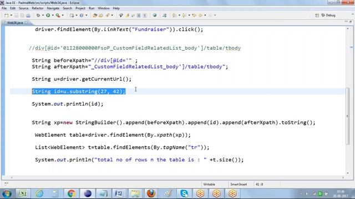Click the Eclipse icon in taskbar

(x=88, y=193)
